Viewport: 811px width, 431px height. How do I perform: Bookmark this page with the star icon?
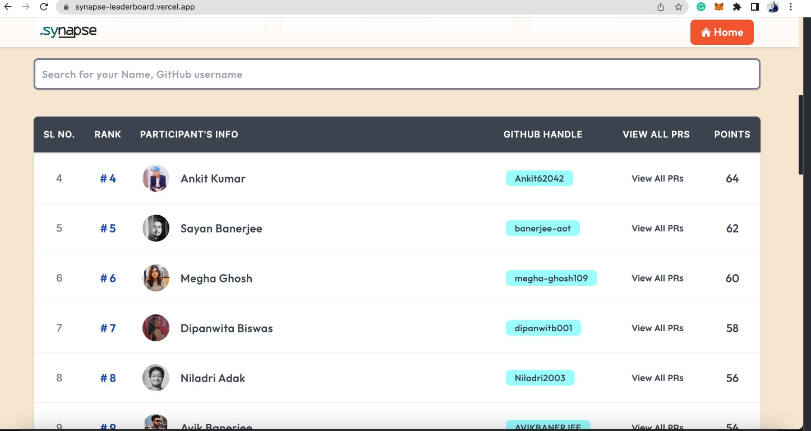(679, 7)
